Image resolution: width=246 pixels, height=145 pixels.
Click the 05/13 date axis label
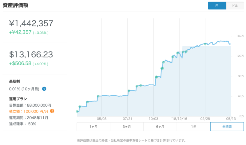231,119
